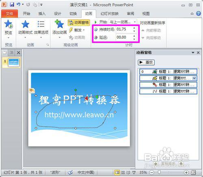The image size is (203, 177).
Task: Click the animation tag 0 on slide
Action: tap(32, 90)
